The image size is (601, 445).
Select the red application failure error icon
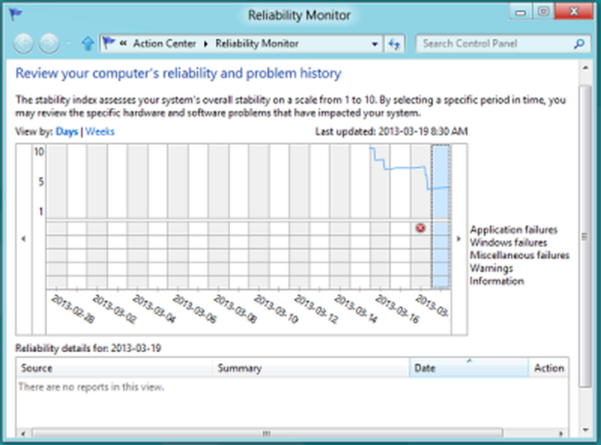pos(421,228)
